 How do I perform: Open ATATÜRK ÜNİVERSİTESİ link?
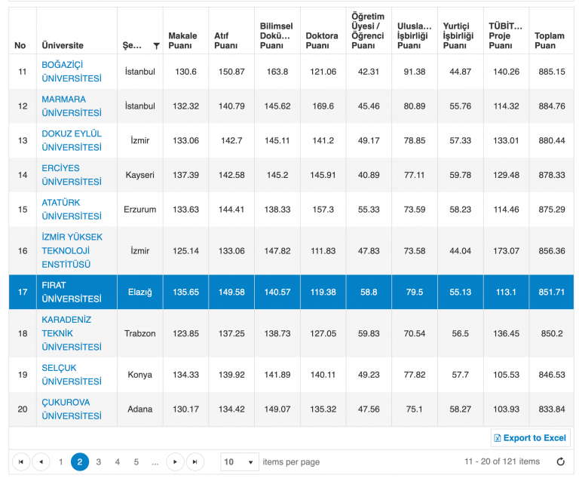coord(72,209)
